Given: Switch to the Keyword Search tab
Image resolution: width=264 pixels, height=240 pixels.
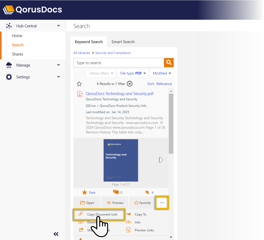Looking at the screenshot, I should 89,42.
